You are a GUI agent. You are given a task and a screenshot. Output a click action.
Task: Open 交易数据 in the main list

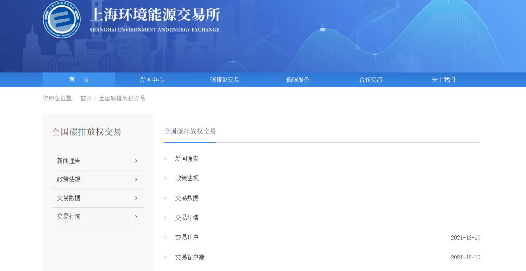pyautogui.click(x=187, y=198)
